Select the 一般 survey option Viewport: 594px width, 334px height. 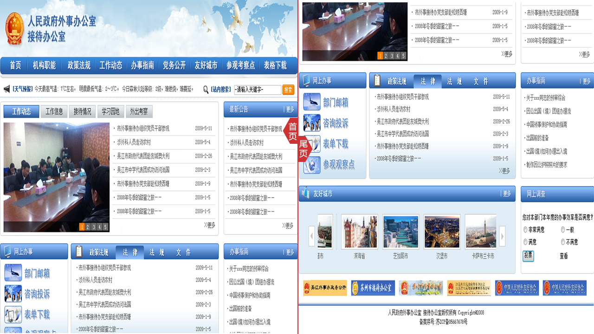point(563,230)
